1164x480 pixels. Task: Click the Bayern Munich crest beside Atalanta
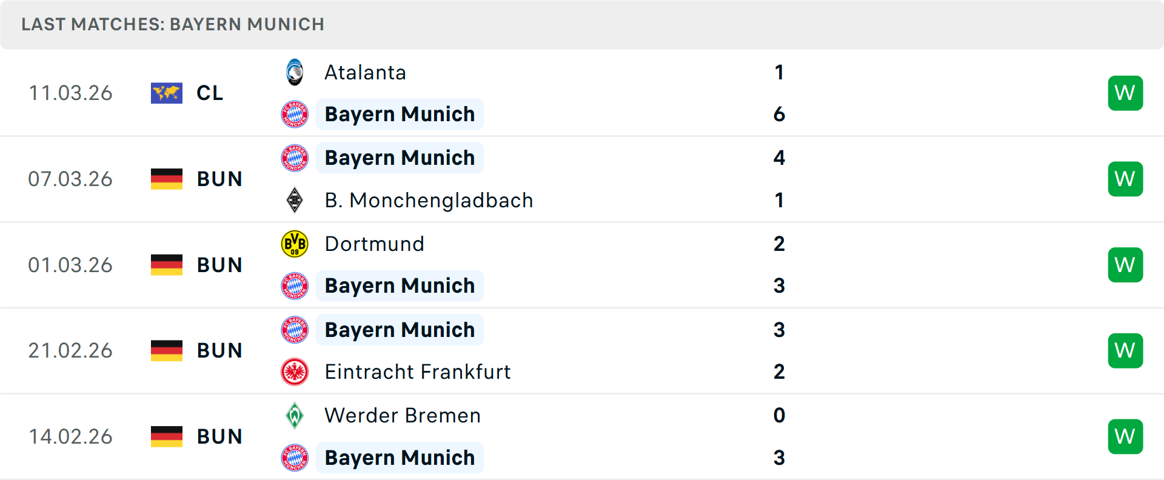tap(295, 114)
